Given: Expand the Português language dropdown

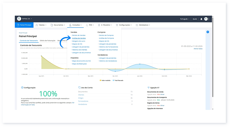Looking at the screenshot, I should tap(184, 19).
